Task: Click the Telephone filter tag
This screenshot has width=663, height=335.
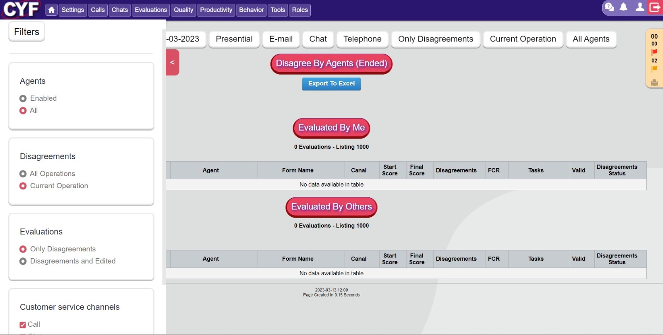Action: (x=363, y=39)
